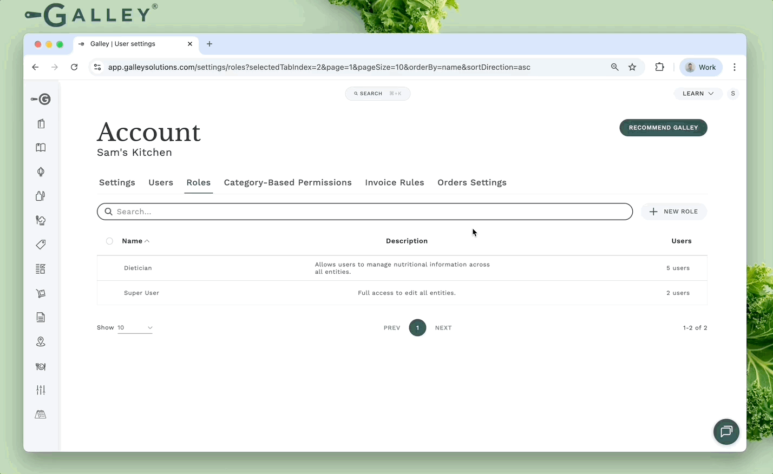Viewport: 773px width, 474px height.
Task: Click the browser address bar URL
Action: pyautogui.click(x=319, y=67)
